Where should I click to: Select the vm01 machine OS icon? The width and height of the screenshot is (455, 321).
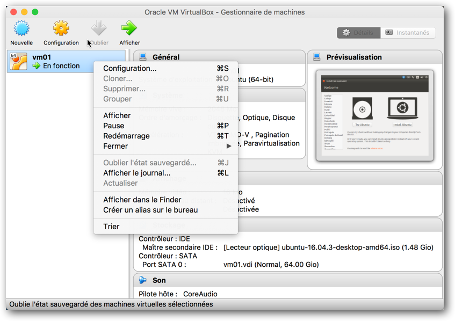point(18,61)
